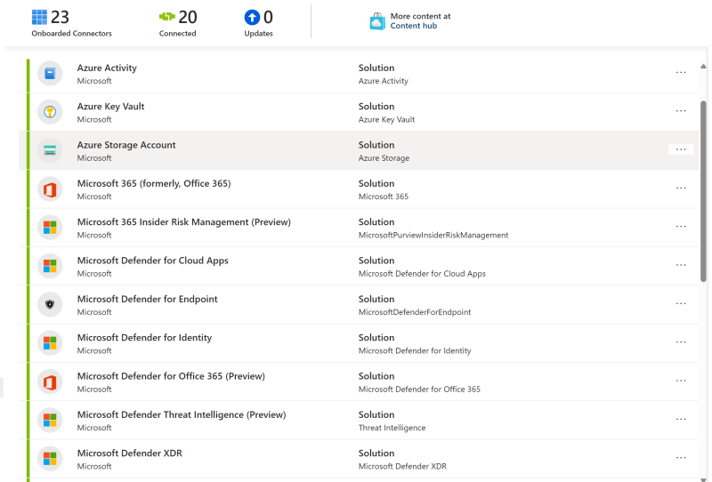Click Insider Risk Management connector icon
Image resolution: width=712 pixels, height=482 pixels.
[50, 228]
